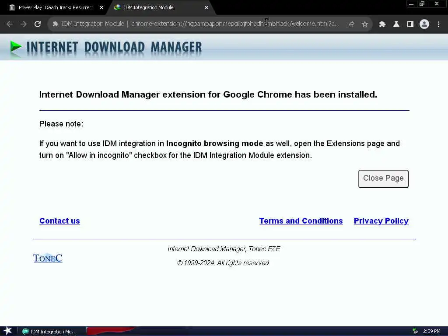Image resolution: width=448 pixels, height=336 pixels.
Task: Click the 'Incognito browsing mode' bold text
Action: tap(214, 143)
